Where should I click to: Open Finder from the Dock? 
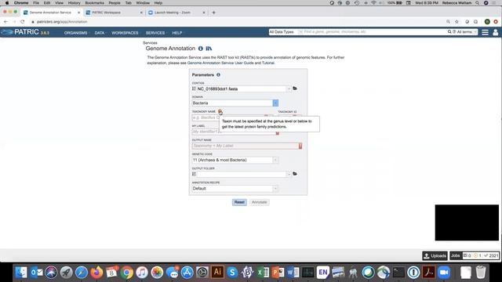coord(21,273)
